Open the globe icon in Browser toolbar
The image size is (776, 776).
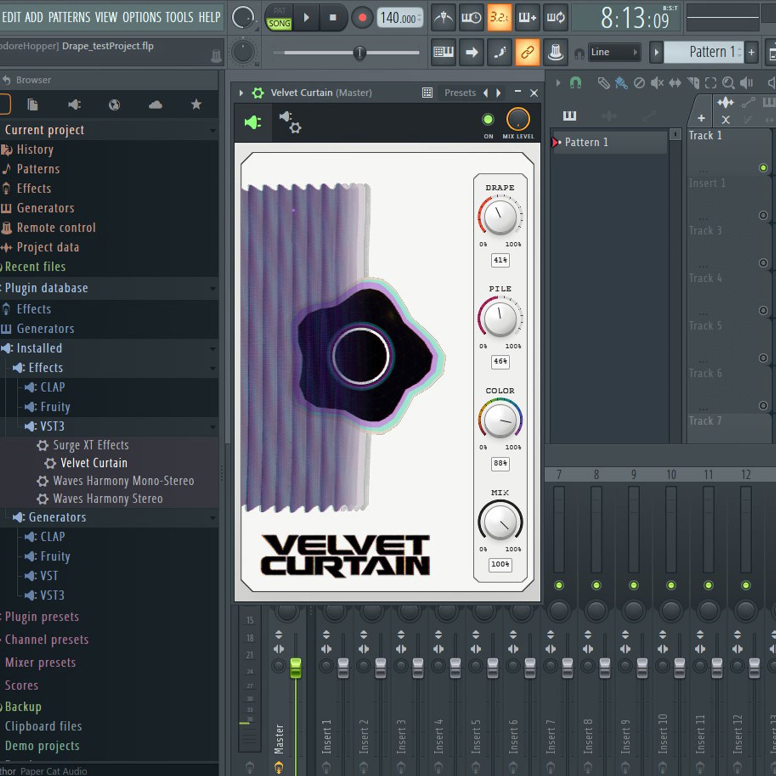[114, 105]
